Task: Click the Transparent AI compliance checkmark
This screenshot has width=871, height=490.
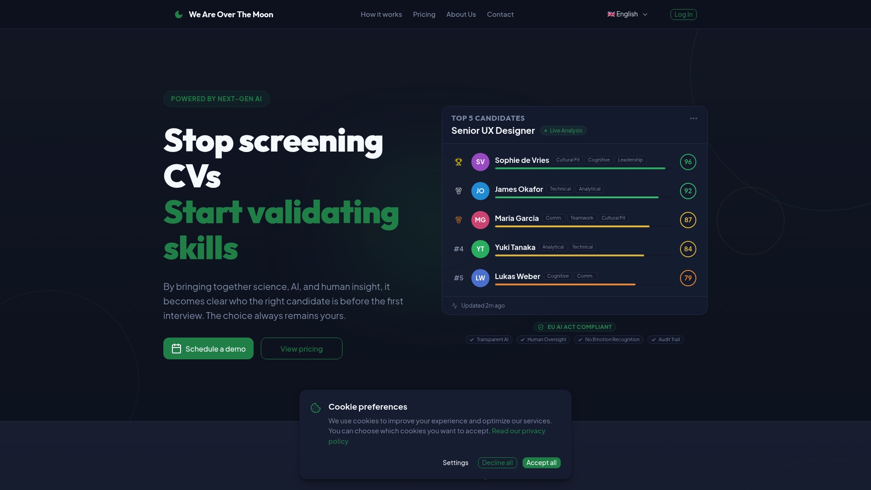Action: 472,339
